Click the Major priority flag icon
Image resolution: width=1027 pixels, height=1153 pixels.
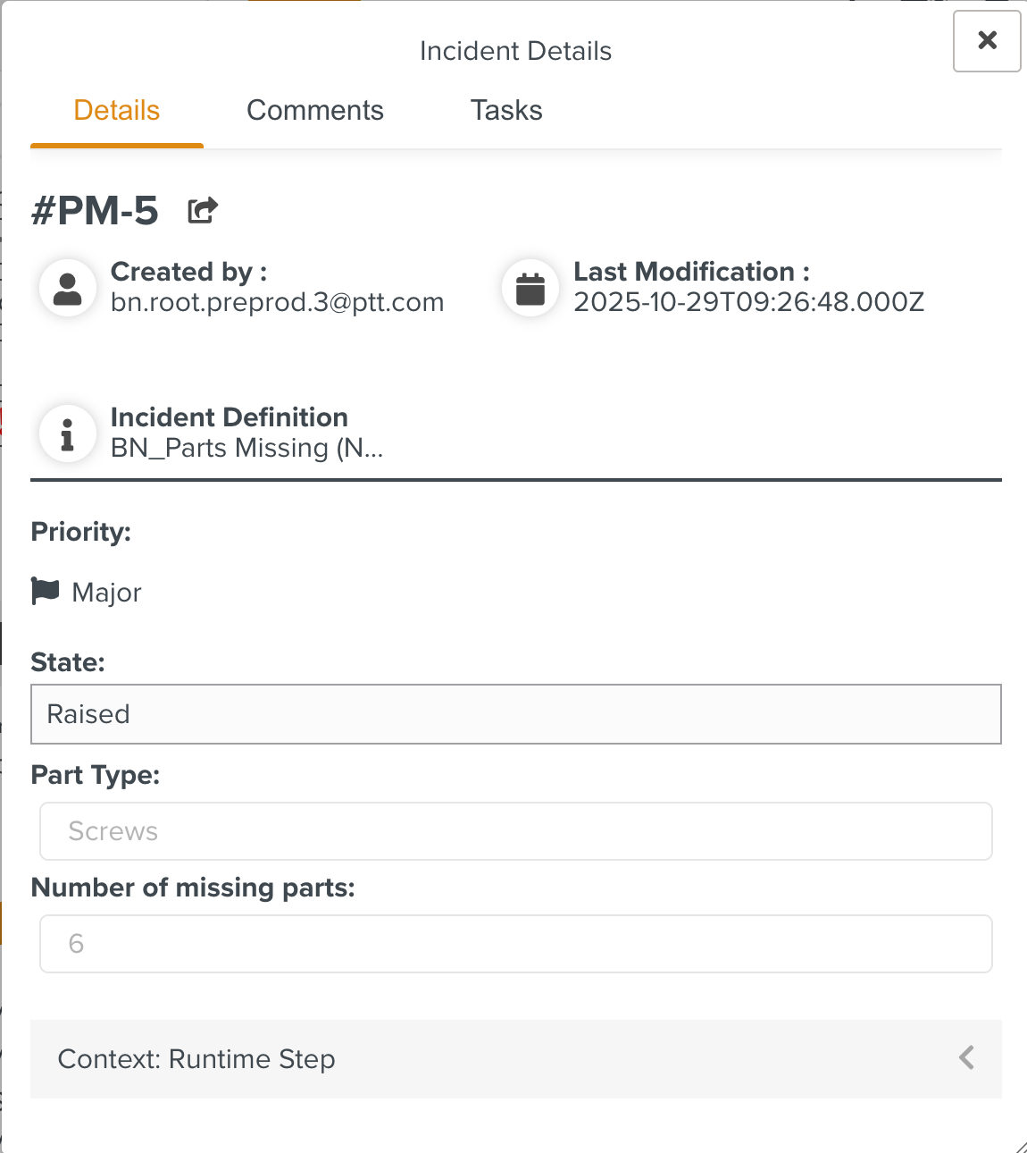click(x=45, y=591)
